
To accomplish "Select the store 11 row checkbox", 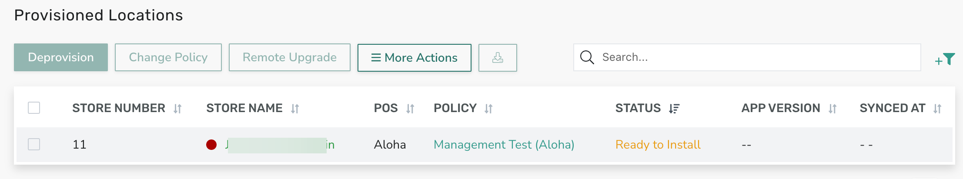I will tap(34, 144).
